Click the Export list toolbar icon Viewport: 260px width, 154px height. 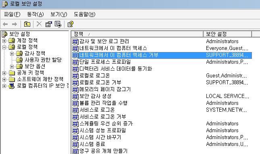(58, 24)
